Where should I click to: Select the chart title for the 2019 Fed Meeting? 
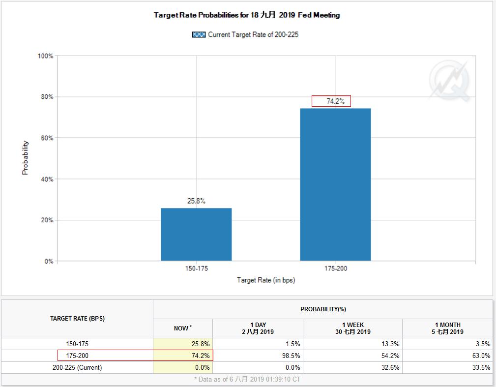(x=247, y=15)
